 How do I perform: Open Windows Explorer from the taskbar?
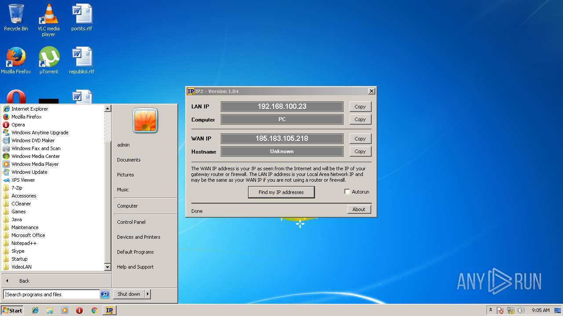(50, 310)
